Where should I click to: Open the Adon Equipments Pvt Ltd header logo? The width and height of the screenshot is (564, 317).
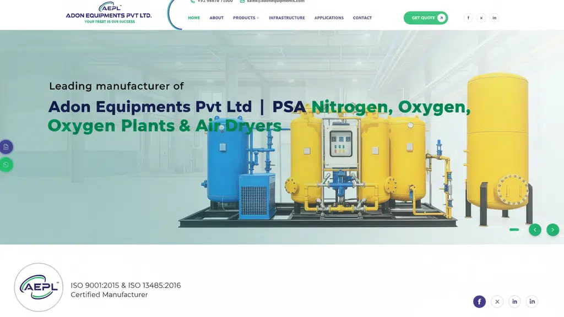[x=109, y=13]
